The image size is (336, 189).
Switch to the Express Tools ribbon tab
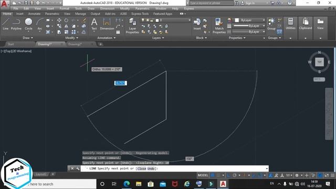[140, 14]
